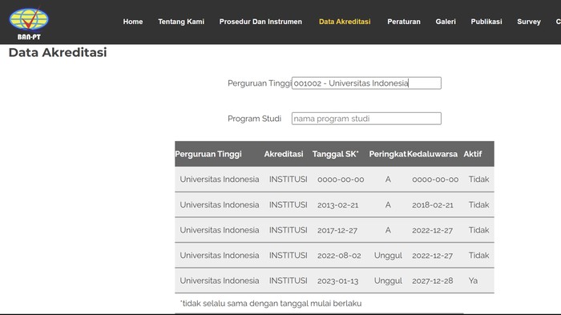Select the date 2023-01-13
The height and width of the screenshot is (315, 561).
point(337,281)
